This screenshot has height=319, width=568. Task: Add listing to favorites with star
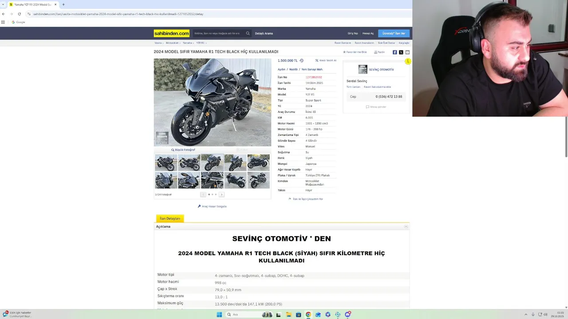344,52
